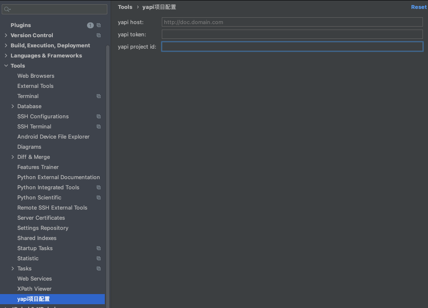This screenshot has height=308, width=428.
Task: Select the Tasks settings page
Action: pos(24,268)
